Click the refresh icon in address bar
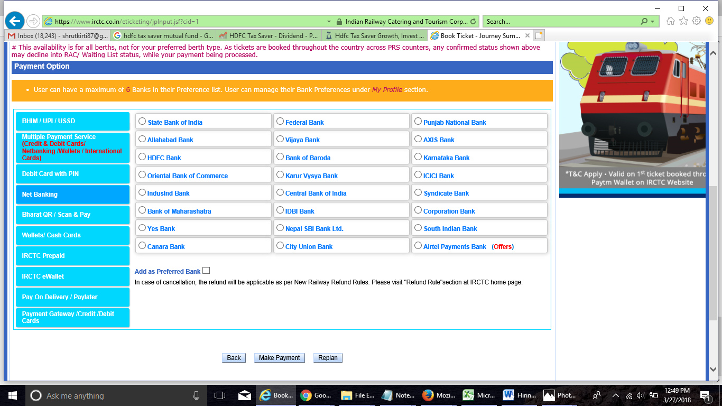 (x=473, y=22)
